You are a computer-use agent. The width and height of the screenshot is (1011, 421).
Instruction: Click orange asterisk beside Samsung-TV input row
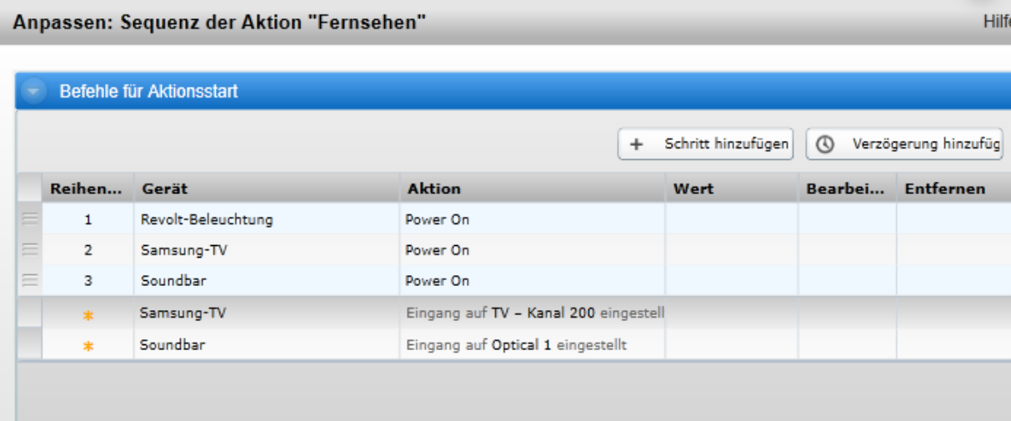pyautogui.click(x=88, y=314)
